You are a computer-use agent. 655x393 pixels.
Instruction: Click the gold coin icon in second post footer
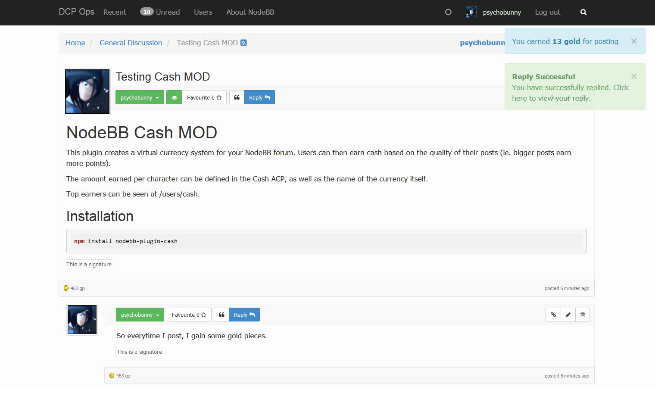tap(112, 376)
